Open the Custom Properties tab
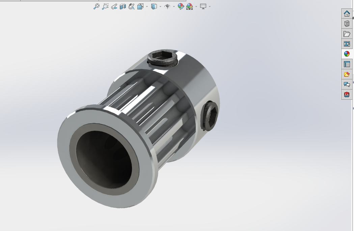354x231 pixels. pyautogui.click(x=347, y=64)
